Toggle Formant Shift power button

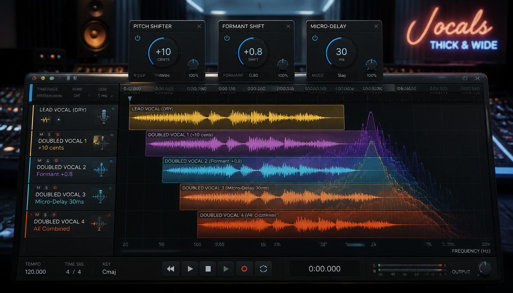227,38
